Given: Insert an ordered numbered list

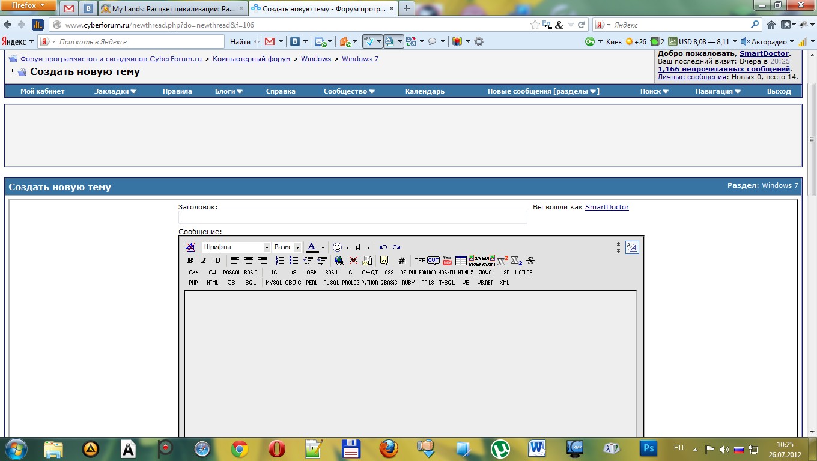Looking at the screenshot, I should [x=280, y=261].
